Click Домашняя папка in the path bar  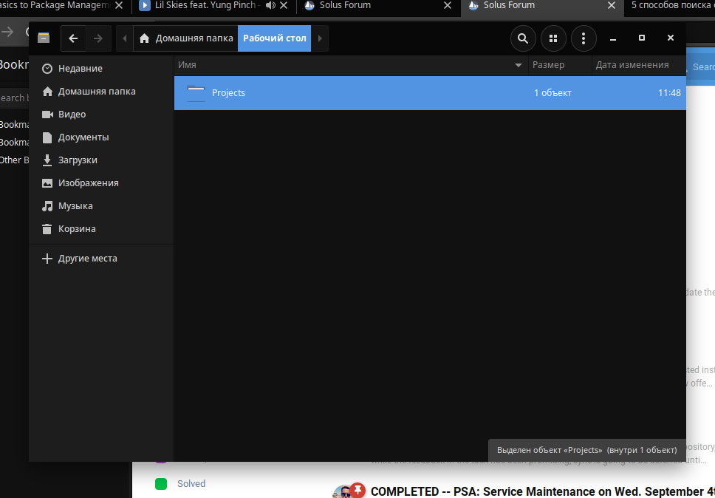point(186,38)
